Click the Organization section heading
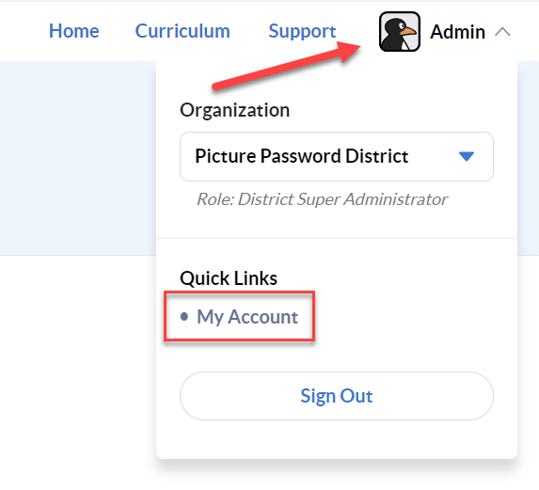The width and height of the screenshot is (539, 490). 235,111
